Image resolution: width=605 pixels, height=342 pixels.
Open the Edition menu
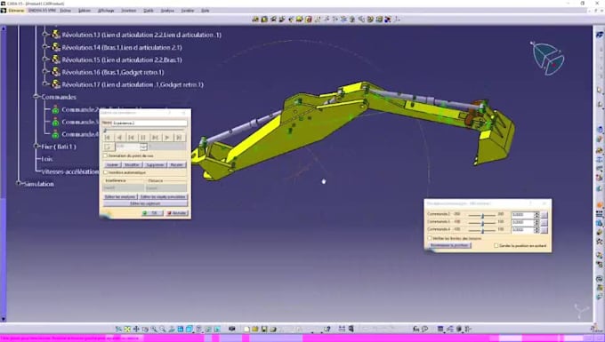85,11
